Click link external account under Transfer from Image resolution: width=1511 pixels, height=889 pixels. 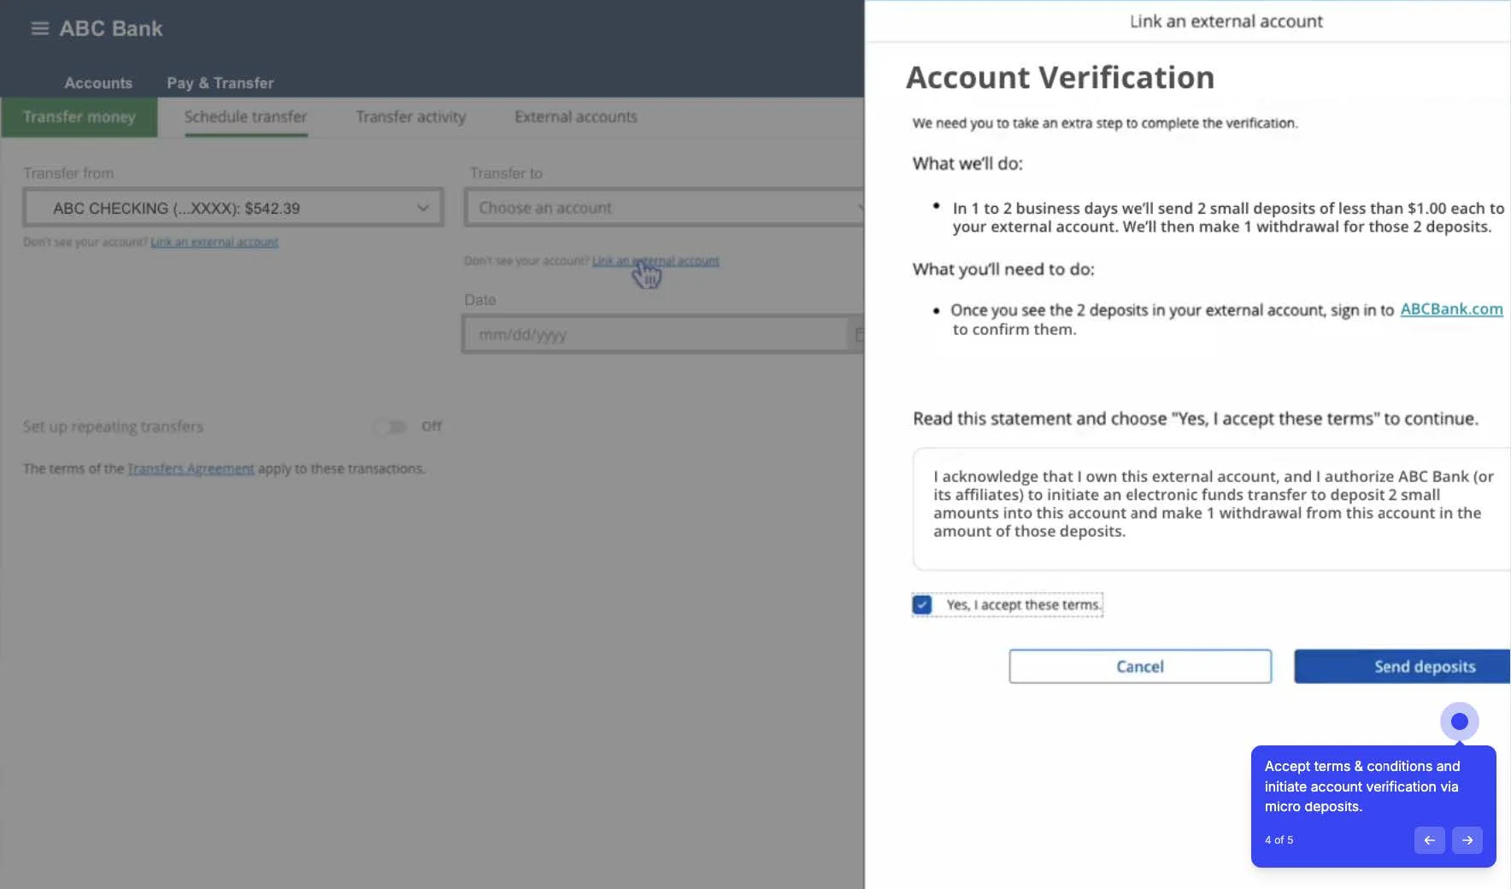click(x=215, y=242)
